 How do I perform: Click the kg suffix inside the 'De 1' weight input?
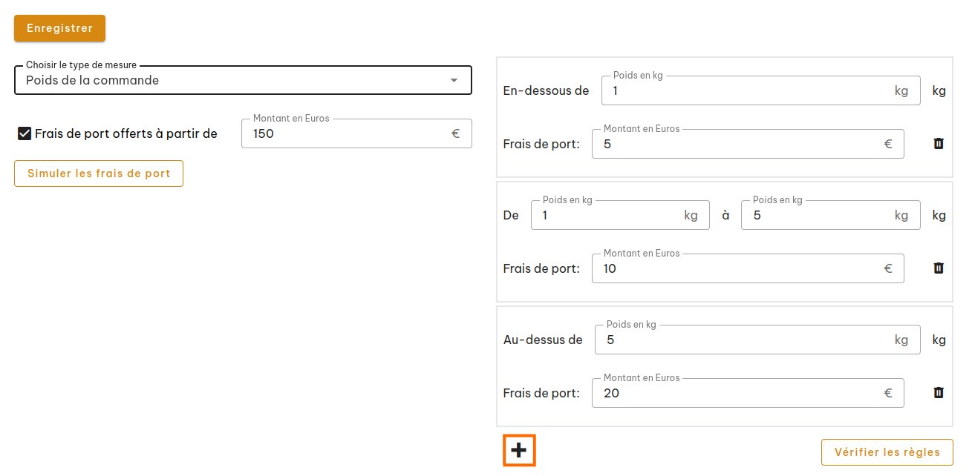[691, 215]
